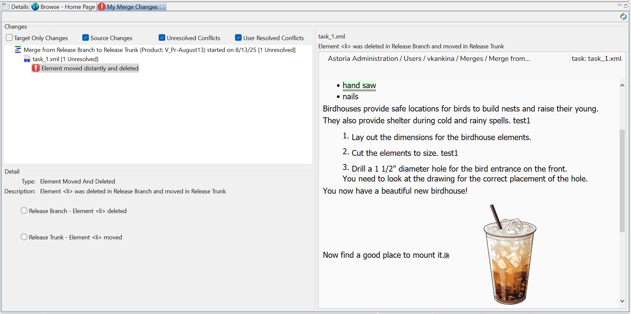Open the Details tab
This screenshot has height=314, width=631.
tap(20, 7)
